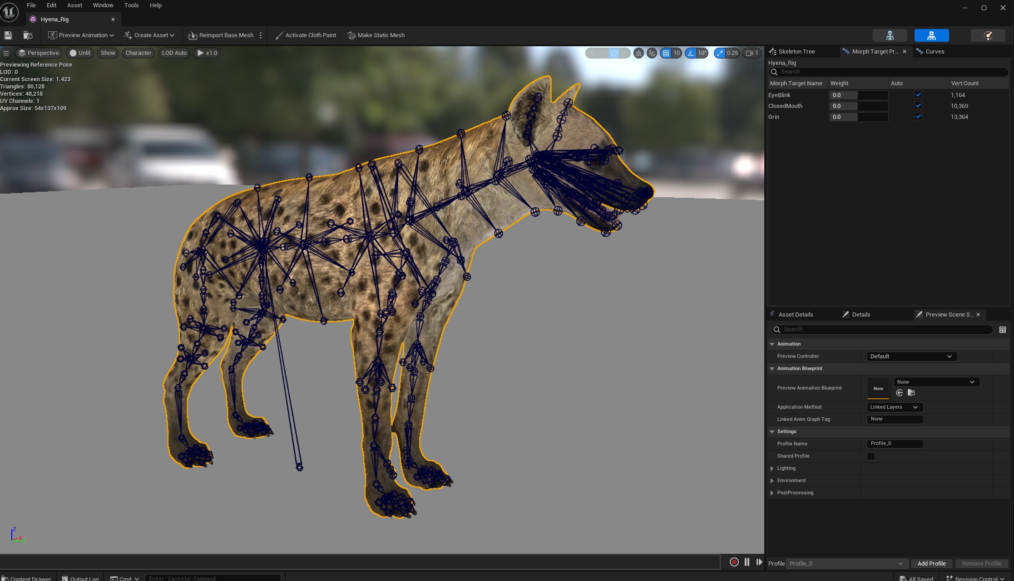Expand the Lighting section

[772, 469]
